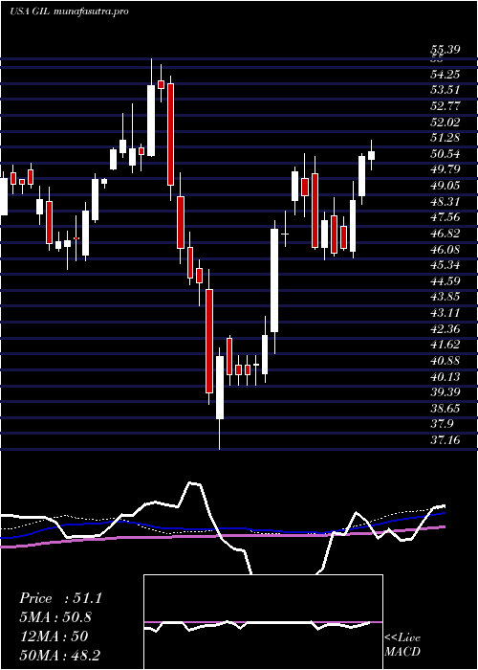Click the 53.51 price axis label
Viewport: 478px width, 670px height.
pos(445,90)
